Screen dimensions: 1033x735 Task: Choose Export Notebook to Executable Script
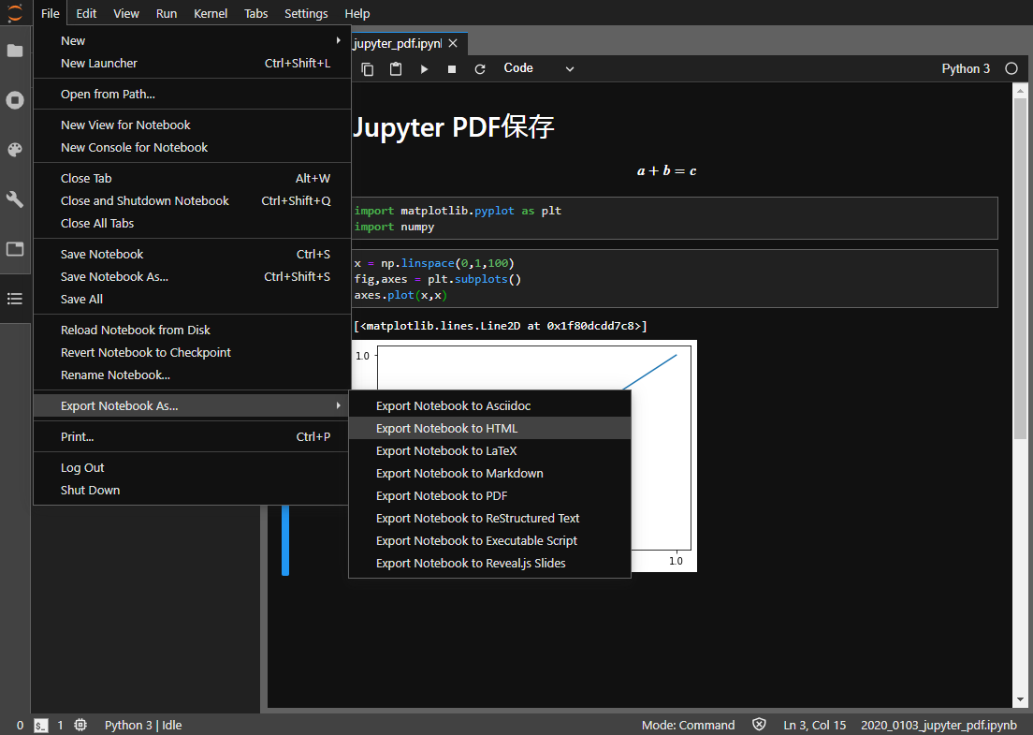point(489,540)
